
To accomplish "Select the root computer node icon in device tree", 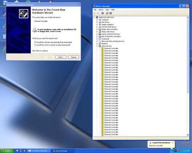I will 97,17.
